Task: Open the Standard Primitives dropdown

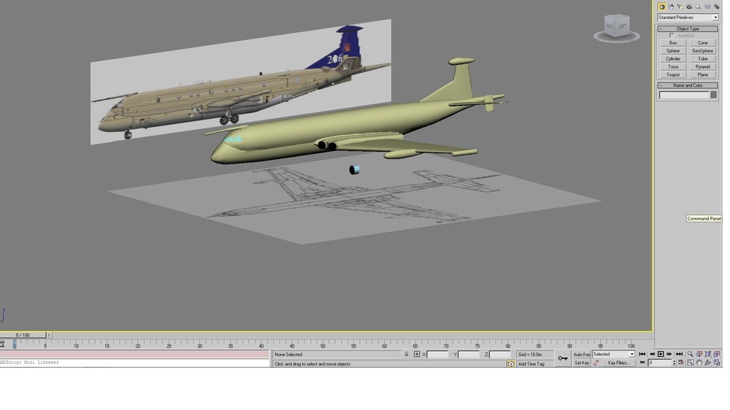Action: (688, 18)
